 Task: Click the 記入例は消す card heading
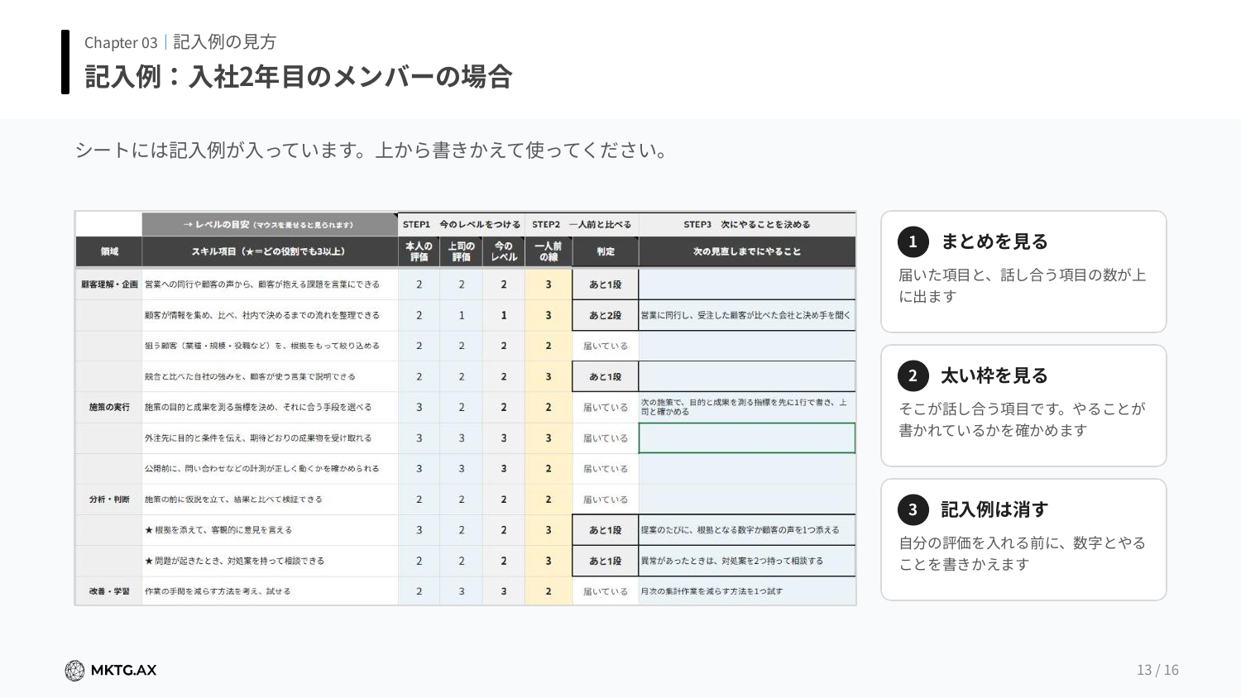pyautogui.click(x=994, y=509)
